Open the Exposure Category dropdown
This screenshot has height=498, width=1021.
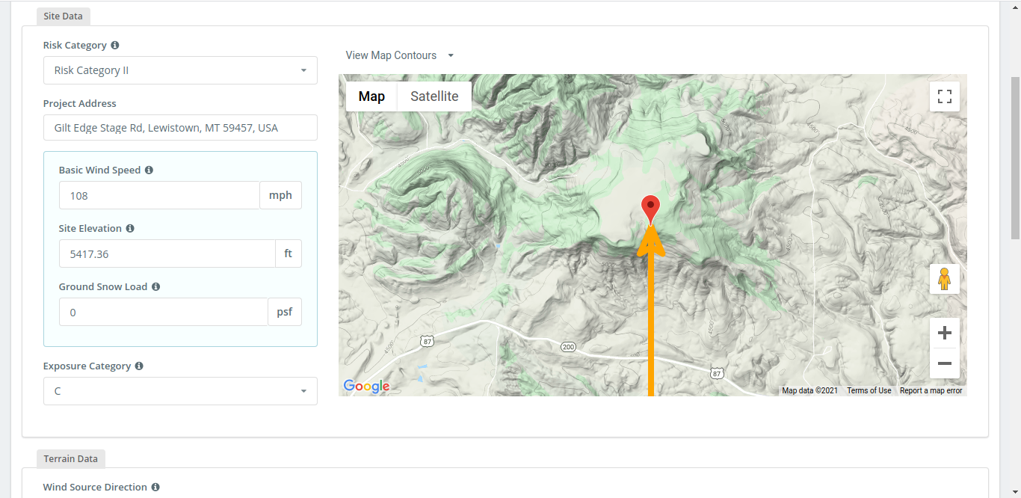tap(179, 390)
